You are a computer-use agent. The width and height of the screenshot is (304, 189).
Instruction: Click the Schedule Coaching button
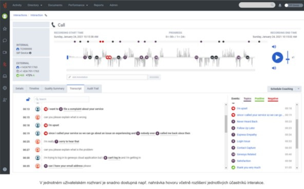pyautogui.click(x=281, y=89)
